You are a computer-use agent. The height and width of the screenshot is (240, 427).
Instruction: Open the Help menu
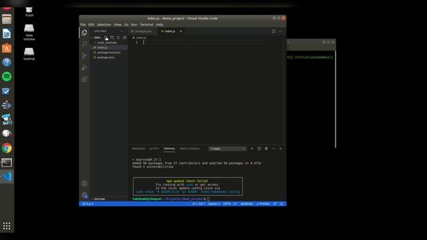159,25
